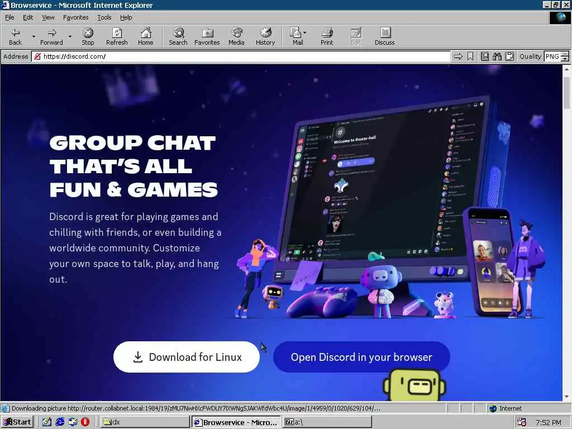Click the address bar containing https://discord.com/
Image resolution: width=572 pixels, height=429 pixels.
(x=241, y=56)
